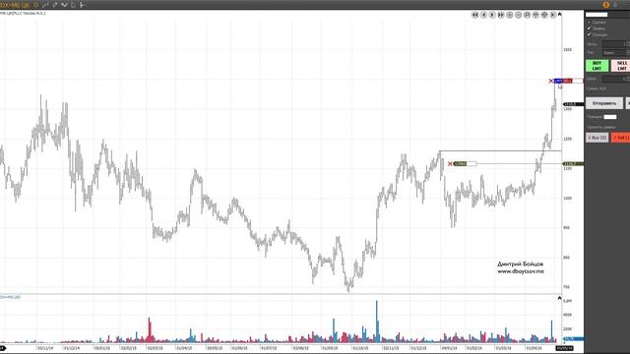Screen dimensions: 630x354
Task: Click the volume indicator label in the lower pane
Action: pyautogui.click(x=11, y=297)
